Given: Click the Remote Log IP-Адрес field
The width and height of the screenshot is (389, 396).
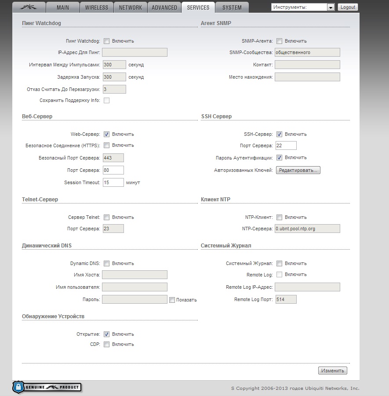Looking at the screenshot, I should click(307, 287).
